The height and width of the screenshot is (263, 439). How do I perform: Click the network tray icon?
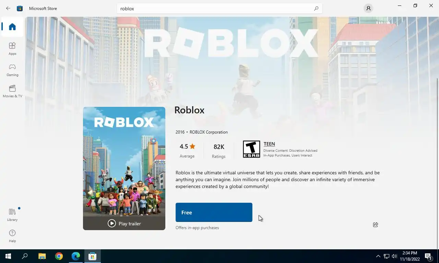tap(387, 256)
